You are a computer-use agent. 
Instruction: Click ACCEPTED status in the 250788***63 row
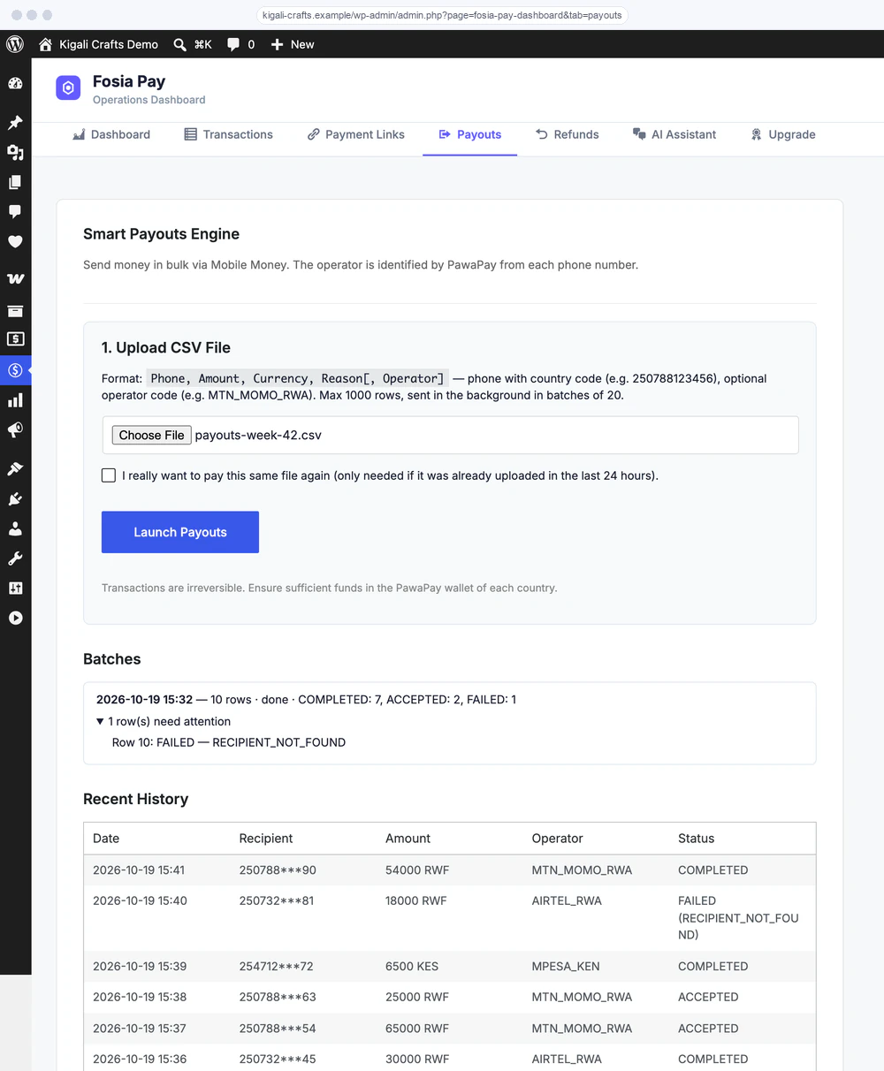pos(708,997)
